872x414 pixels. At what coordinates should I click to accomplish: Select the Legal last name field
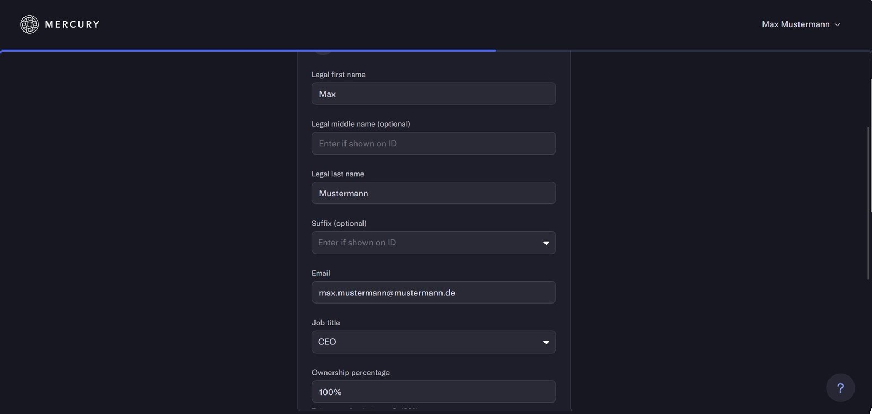pos(433,193)
